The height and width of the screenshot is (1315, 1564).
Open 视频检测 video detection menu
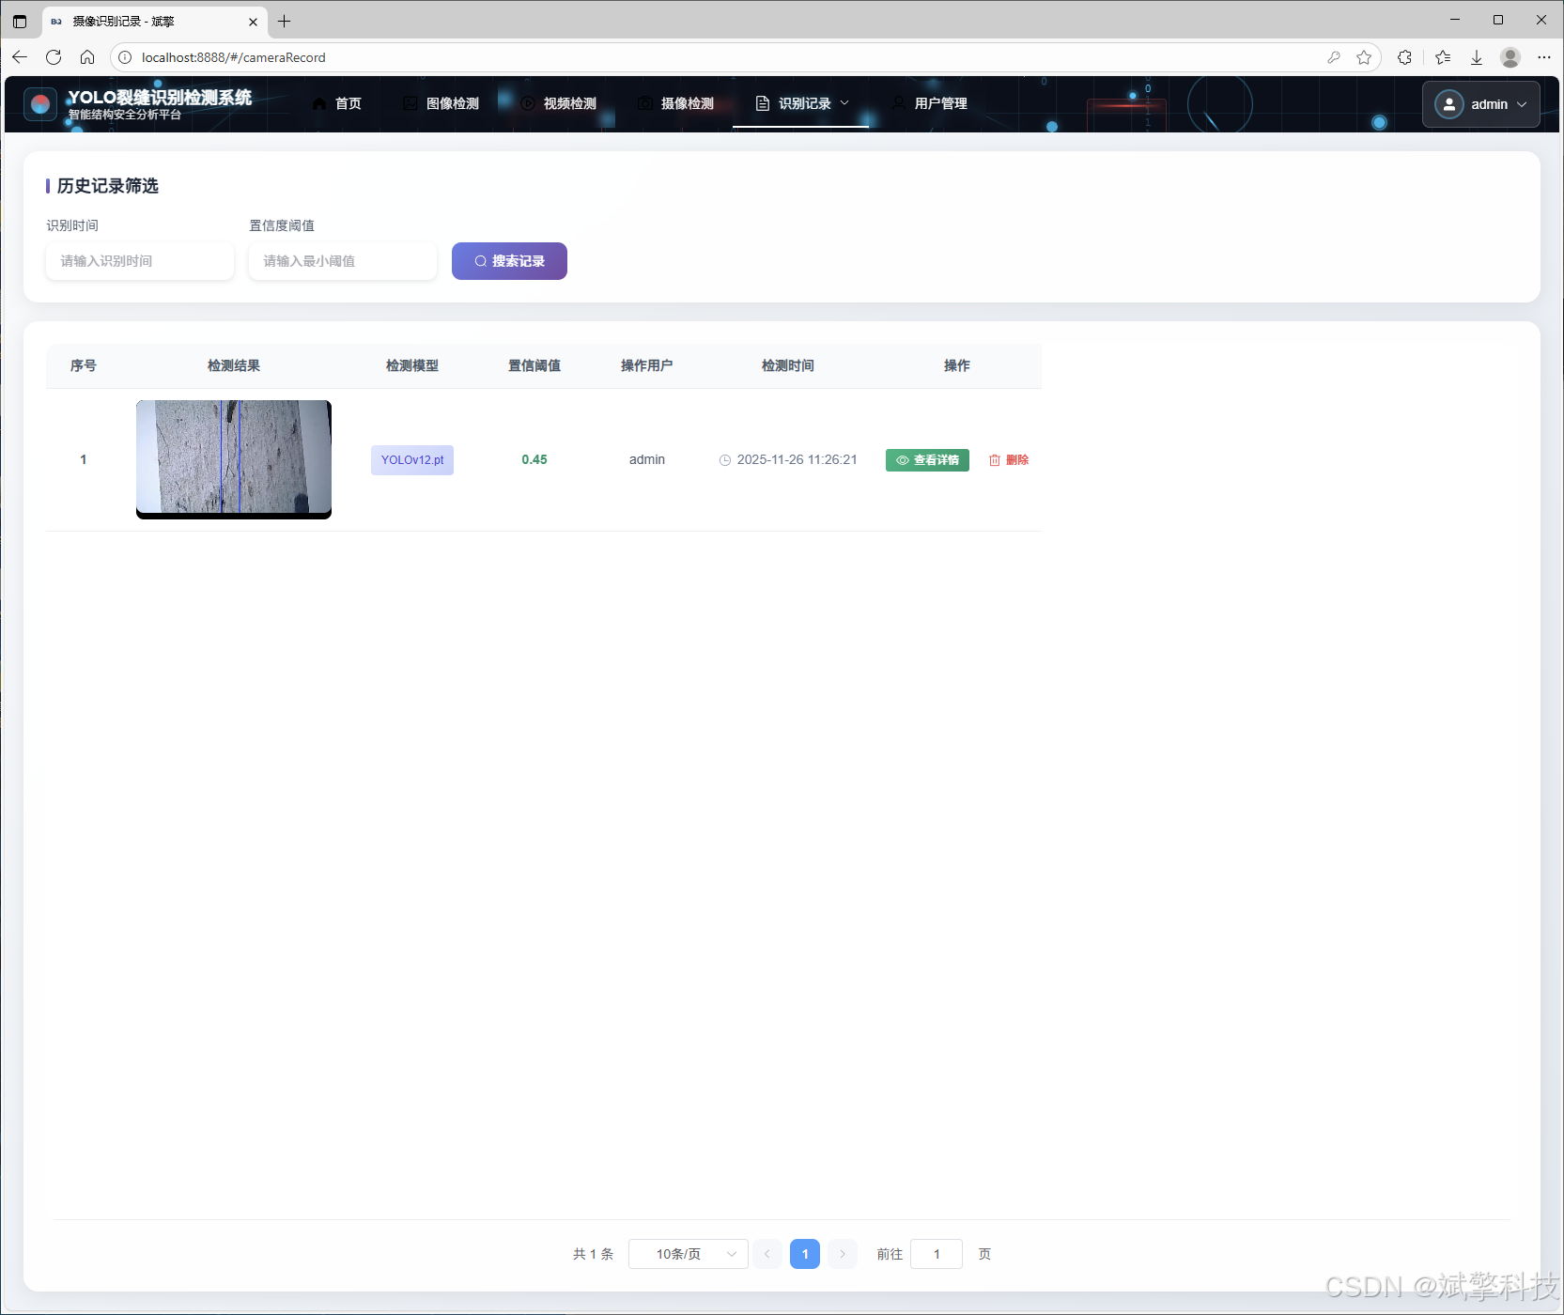click(x=558, y=103)
